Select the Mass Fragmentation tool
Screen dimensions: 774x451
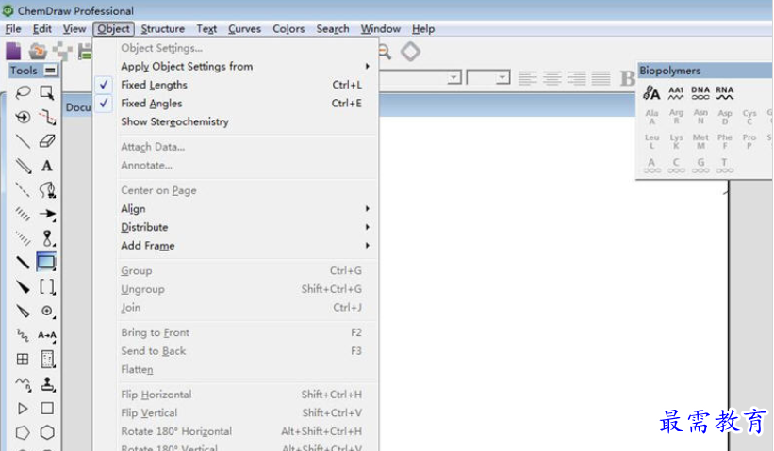coord(47,117)
